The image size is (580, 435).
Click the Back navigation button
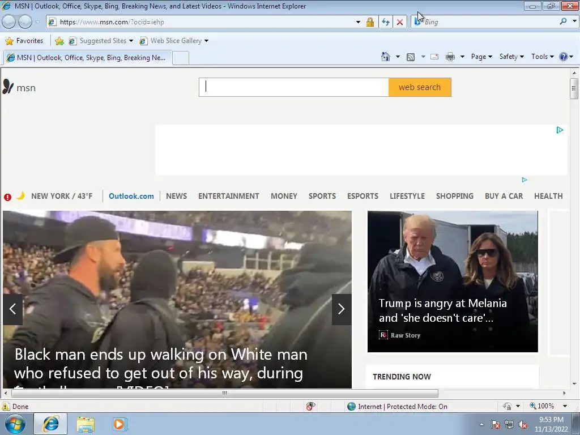[x=9, y=22]
